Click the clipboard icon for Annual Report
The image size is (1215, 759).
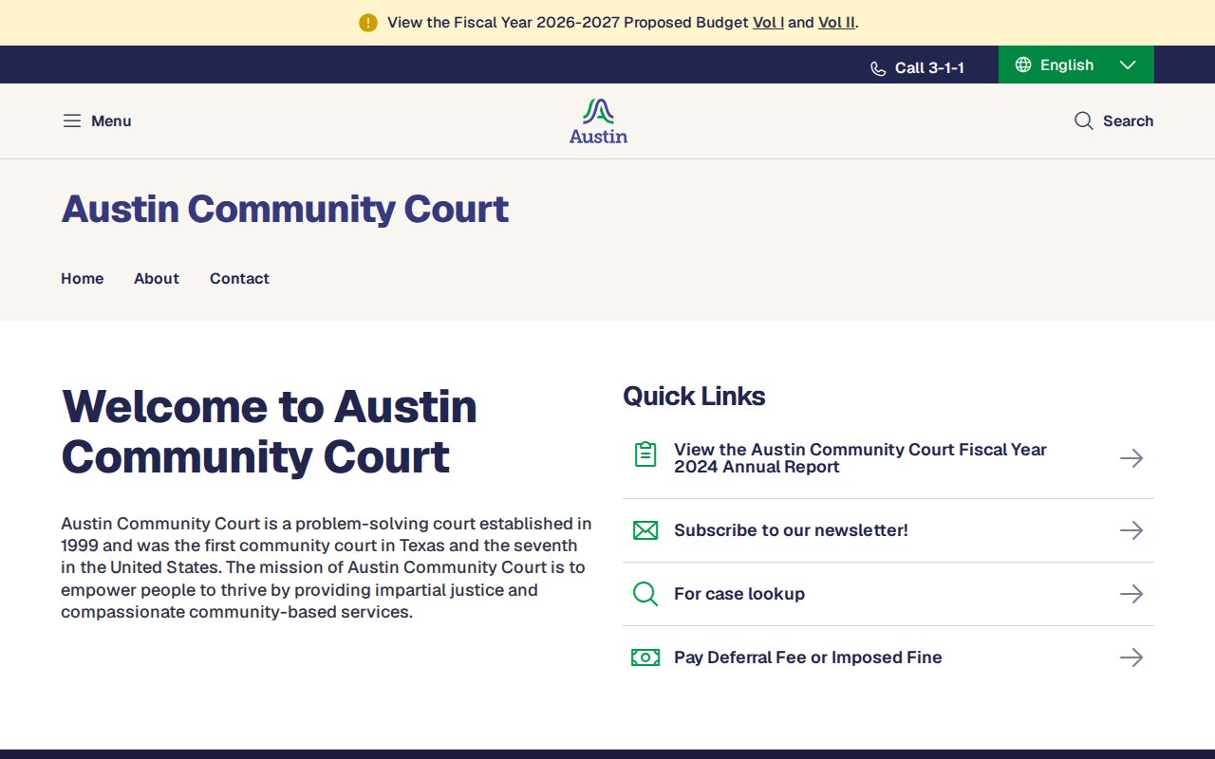tap(645, 454)
